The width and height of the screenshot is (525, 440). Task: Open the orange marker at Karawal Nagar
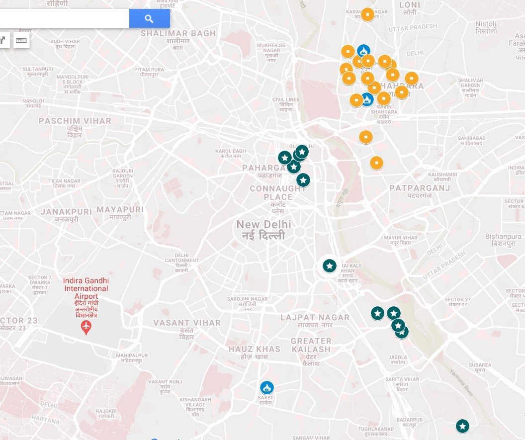367,14
